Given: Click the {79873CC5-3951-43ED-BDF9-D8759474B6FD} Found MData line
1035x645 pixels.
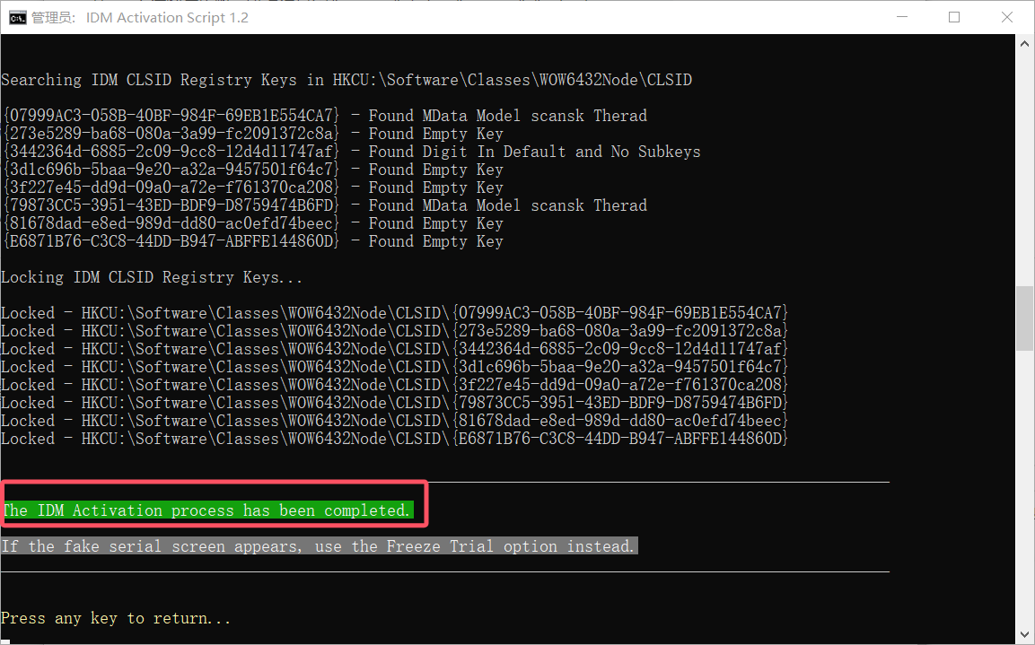Looking at the screenshot, I should [325, 205].
